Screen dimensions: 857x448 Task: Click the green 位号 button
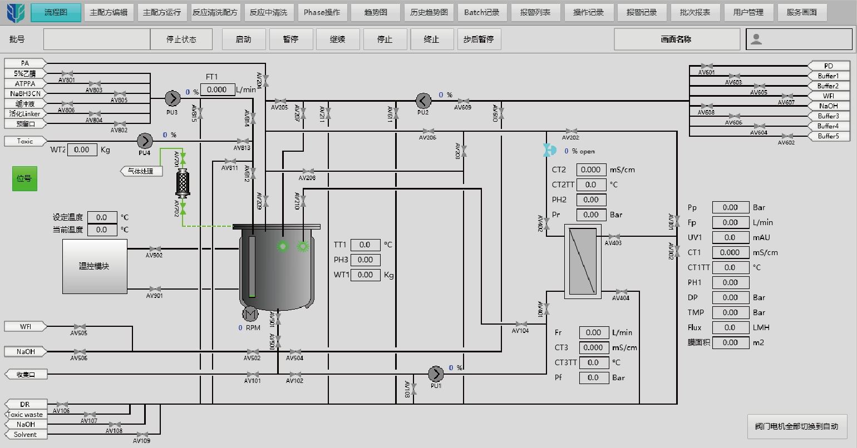click(24, 178)
